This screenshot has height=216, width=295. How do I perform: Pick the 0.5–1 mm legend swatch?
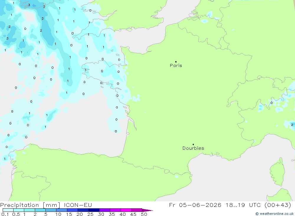tap(19, 210)
